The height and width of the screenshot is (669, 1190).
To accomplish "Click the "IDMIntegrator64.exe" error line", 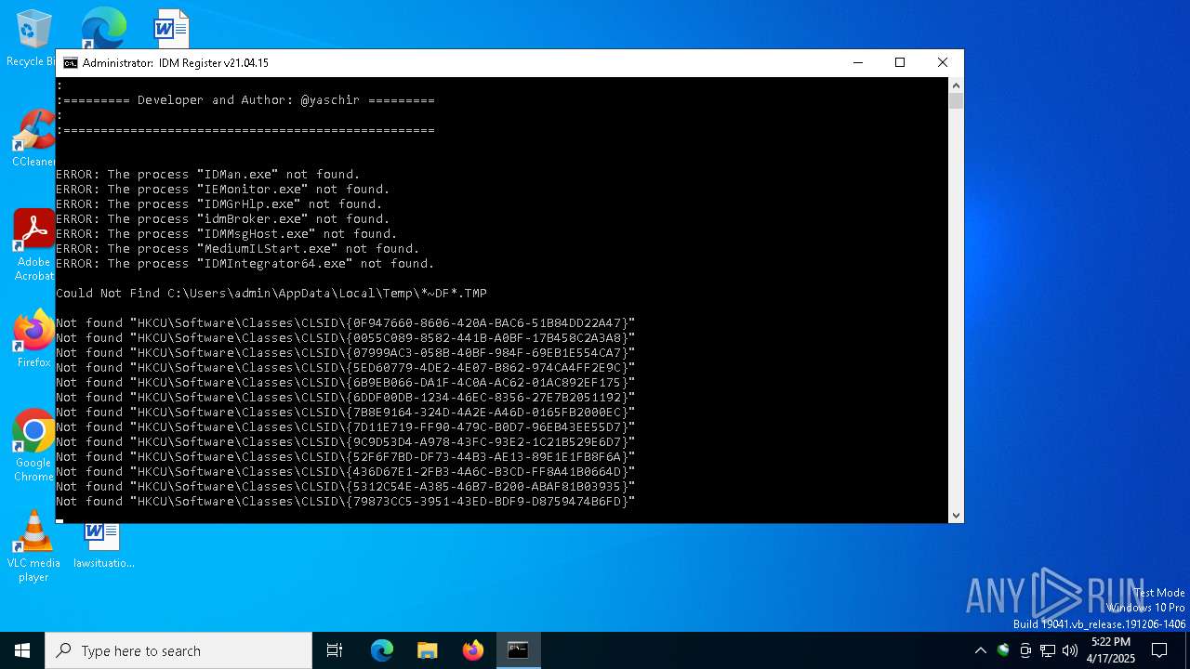I will pos(245,264).
